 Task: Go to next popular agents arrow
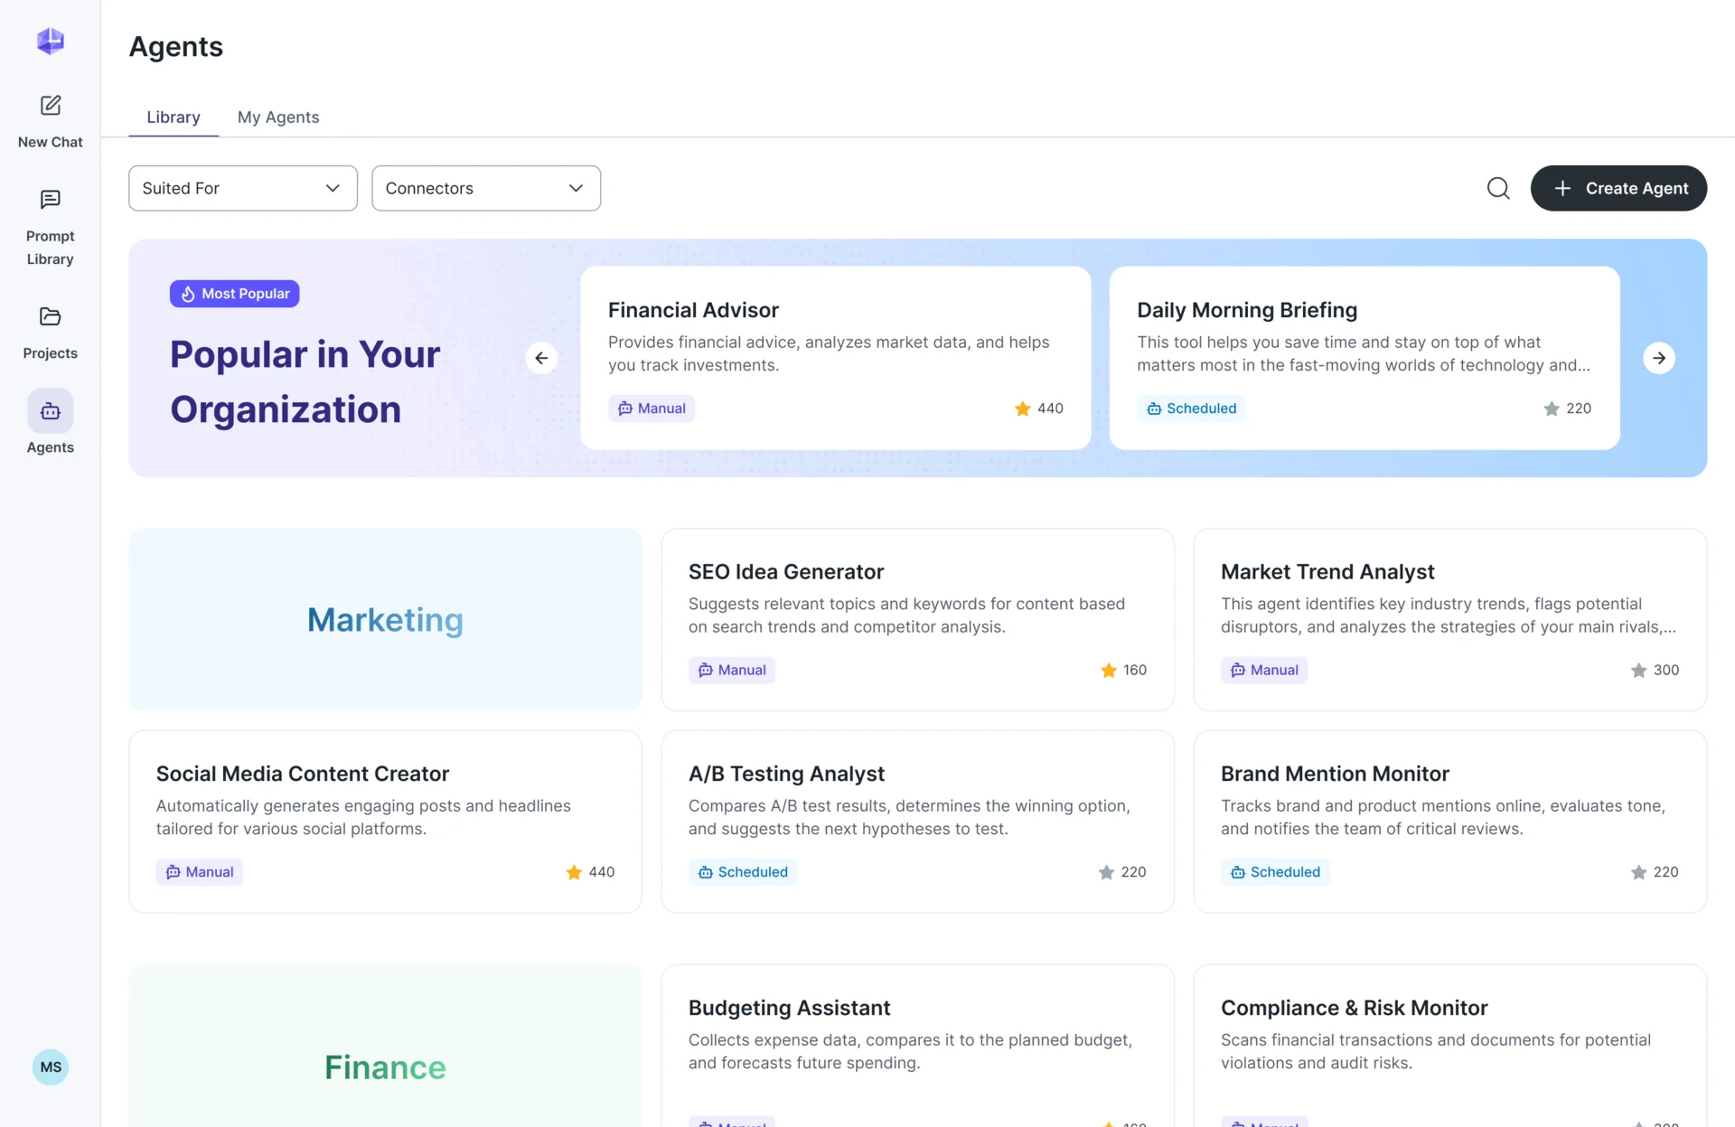(x=1659, y=358)
